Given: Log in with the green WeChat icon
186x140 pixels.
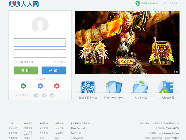Looking at the screenshot, I should point(23,86).
